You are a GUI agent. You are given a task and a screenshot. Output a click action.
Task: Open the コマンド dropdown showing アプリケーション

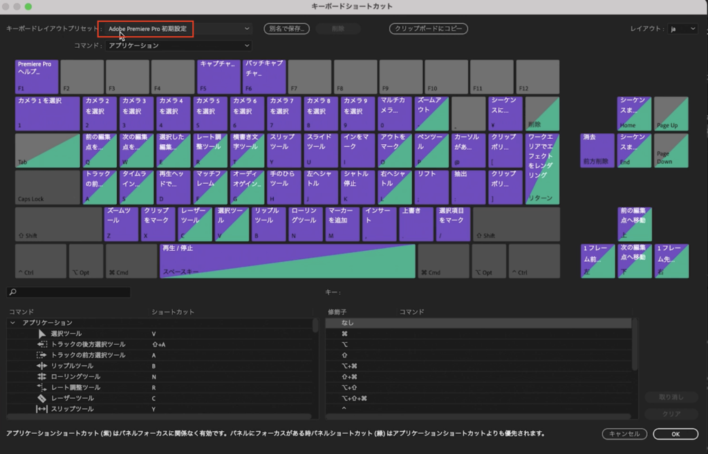click(179, 46)
